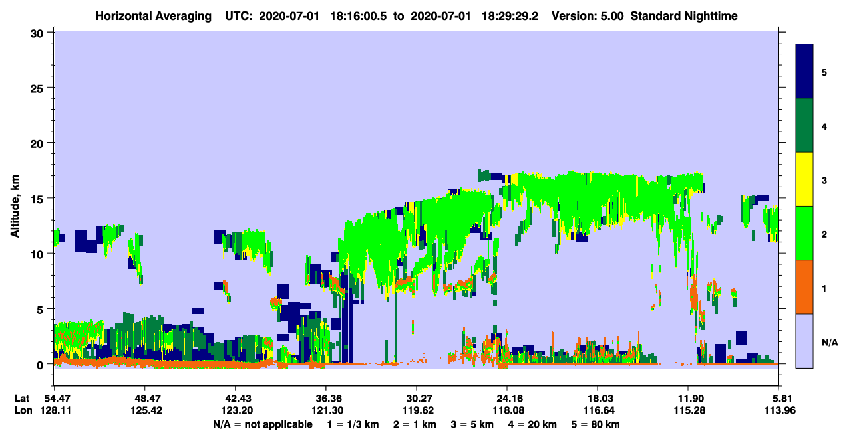This screenshot has height=443, width=865.
Task: Click longitude label 118.08 below axis
Action: coord(507,410)
